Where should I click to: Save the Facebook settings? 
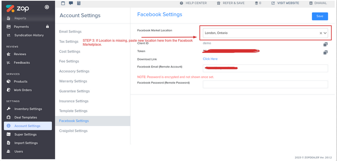point(320,16)
